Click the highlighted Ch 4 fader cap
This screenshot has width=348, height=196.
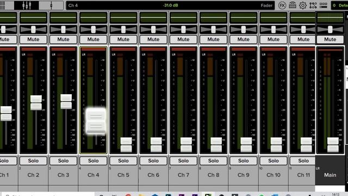[96, 121]
